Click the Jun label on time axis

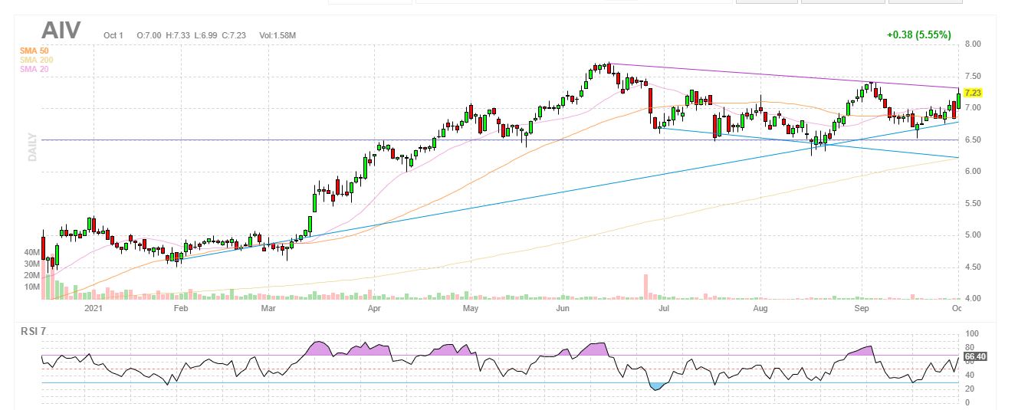click(x=563, y=309)
